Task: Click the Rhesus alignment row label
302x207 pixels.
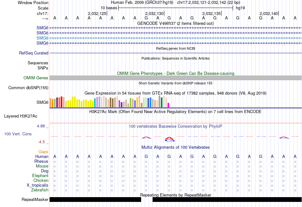Action: [x=41, y=161]
